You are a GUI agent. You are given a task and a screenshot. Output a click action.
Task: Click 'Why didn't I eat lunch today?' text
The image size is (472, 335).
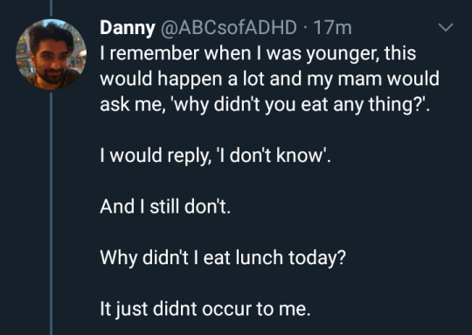click(x=223, y=258)
